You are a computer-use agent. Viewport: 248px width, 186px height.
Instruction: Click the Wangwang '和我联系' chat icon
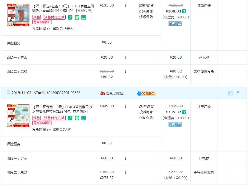tap(146, 93)
